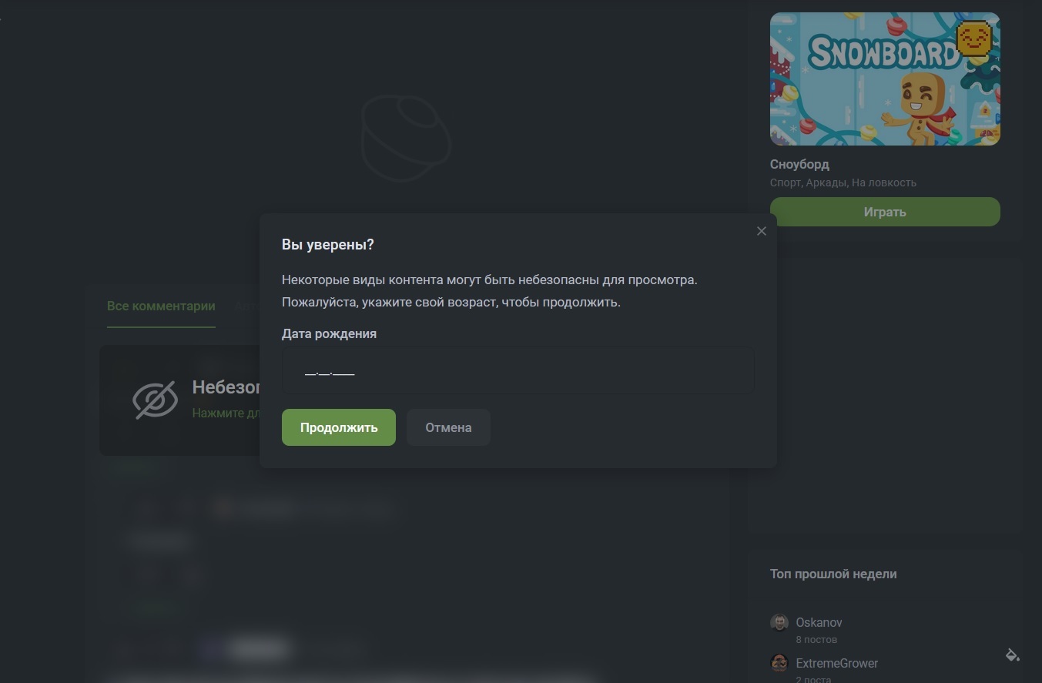Open Oskanov's profile avatar
Image resolution: width=1042 pixels, height=683 pixels.
(x=779, y=623)
